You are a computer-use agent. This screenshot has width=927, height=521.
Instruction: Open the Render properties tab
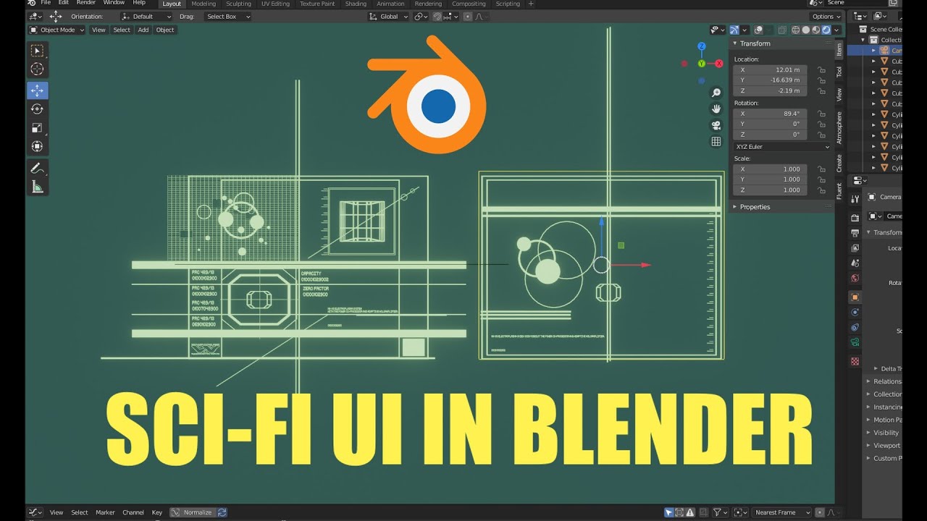coord(855,218)
